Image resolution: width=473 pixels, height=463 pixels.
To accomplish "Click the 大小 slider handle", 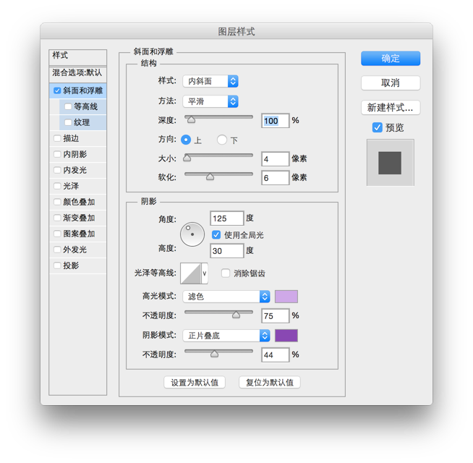I will 187,158.
